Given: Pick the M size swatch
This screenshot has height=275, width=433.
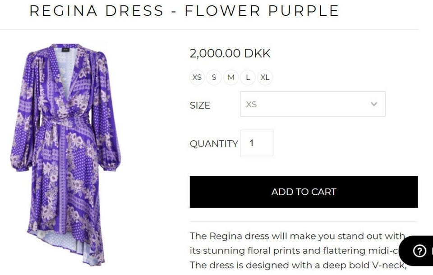Looking at the screenshot, I should (x=231, y=78).
